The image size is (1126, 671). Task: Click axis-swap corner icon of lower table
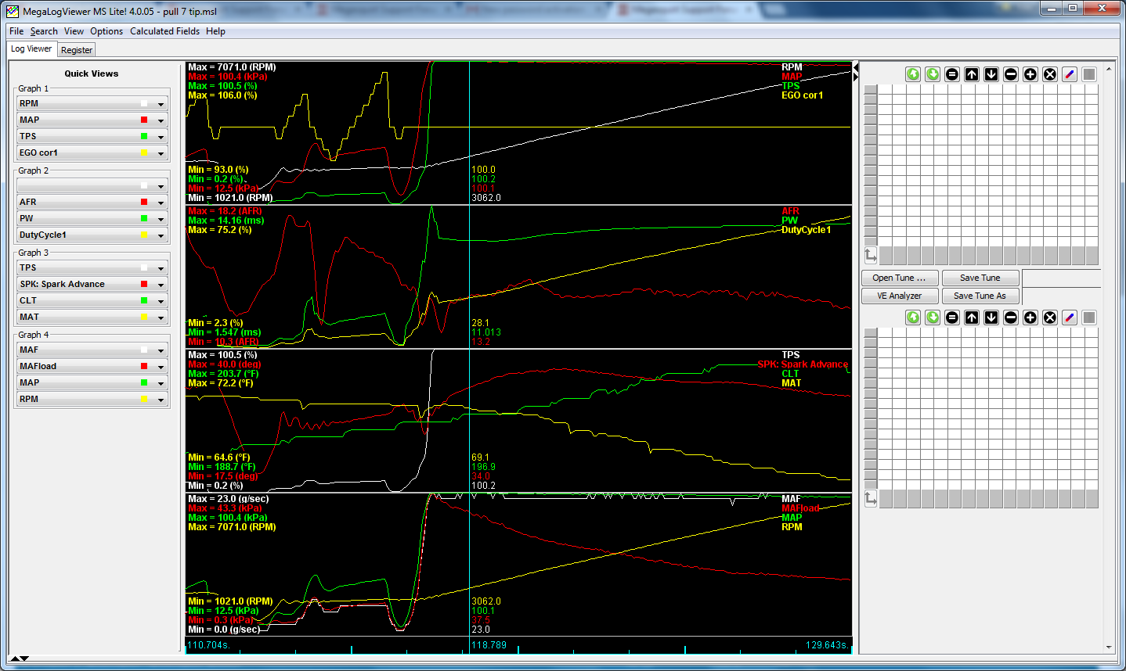click(x=871, y=499)
